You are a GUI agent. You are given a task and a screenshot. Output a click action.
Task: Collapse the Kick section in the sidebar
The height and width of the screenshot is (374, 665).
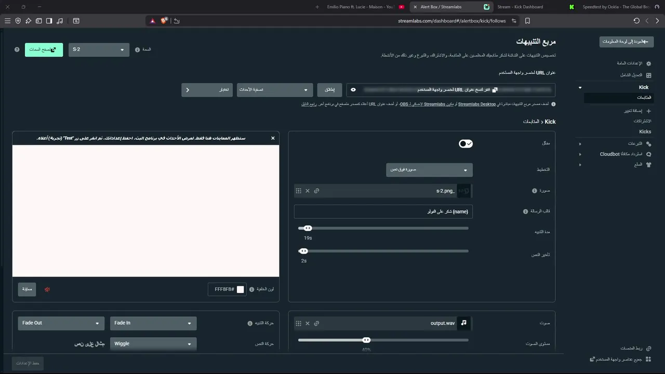point(580,87)
